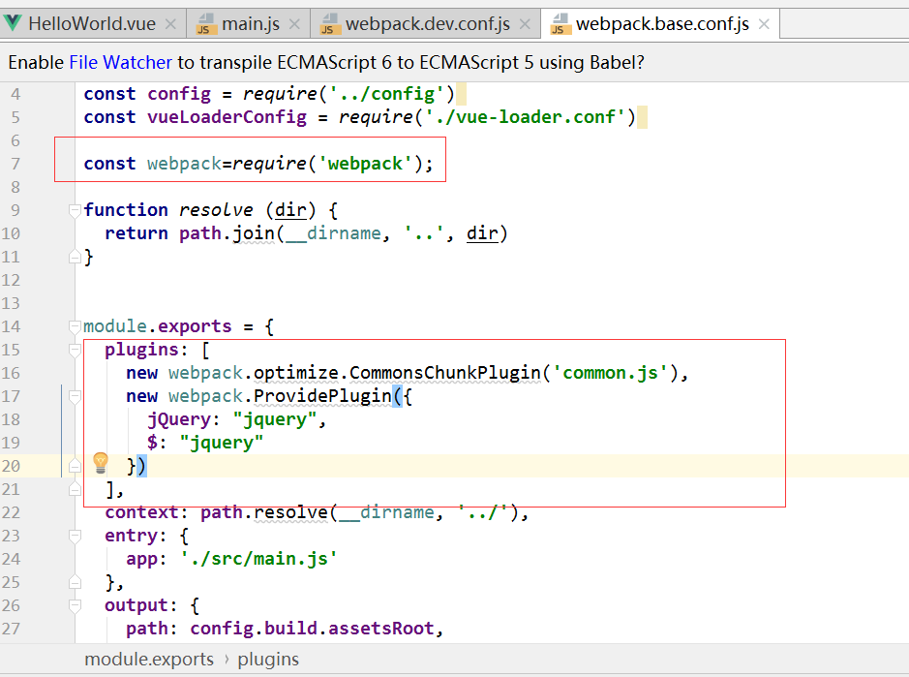Click the JS file icon on main.js tab
909x677 pixels.
204,24
